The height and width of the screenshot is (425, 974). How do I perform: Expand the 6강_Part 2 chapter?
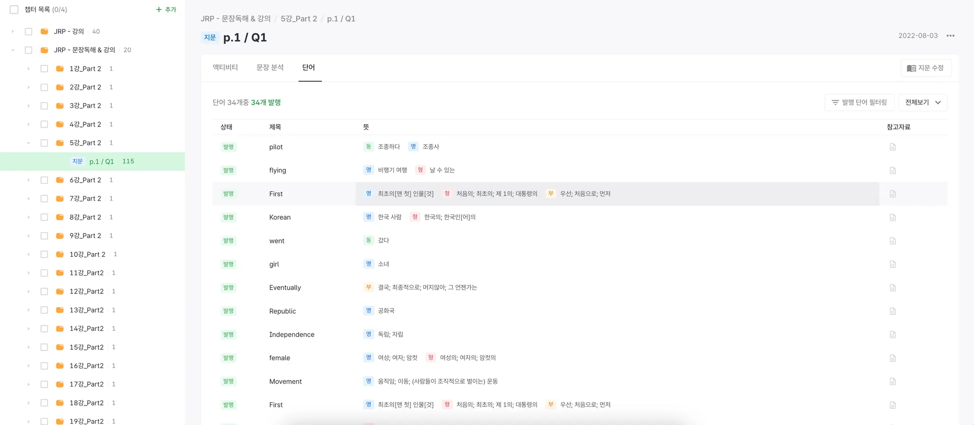pyautogui.click(x=29, y=180)
